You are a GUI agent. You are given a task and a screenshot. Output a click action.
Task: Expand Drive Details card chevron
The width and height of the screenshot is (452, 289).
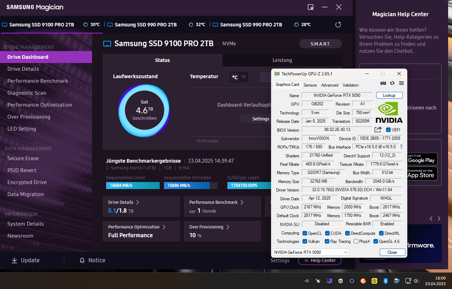(138, 202)
